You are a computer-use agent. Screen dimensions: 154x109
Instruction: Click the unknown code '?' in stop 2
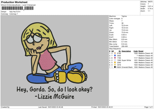137,56
